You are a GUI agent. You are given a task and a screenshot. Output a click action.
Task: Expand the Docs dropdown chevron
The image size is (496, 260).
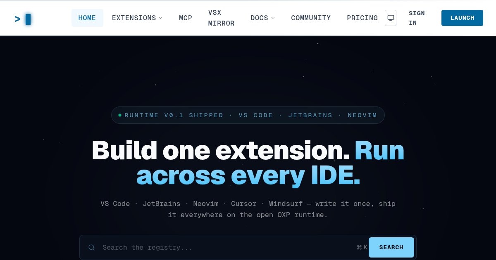[273, 18]
